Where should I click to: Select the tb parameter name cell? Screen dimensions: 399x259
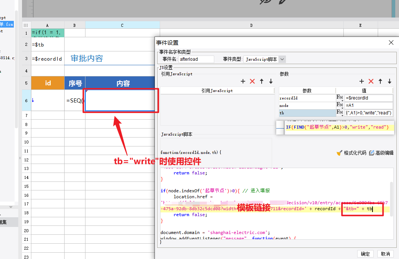(x=307, y=113)
